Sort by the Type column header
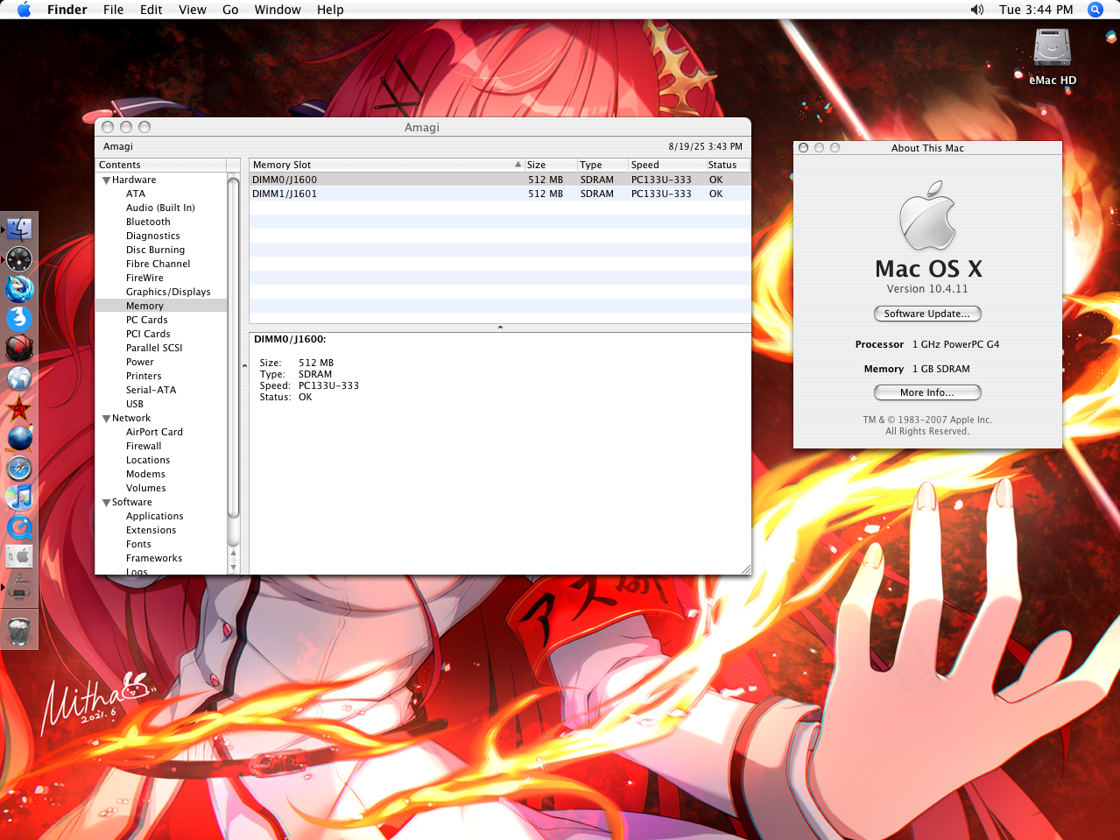Screen dimensions: 1120x840 602,165
